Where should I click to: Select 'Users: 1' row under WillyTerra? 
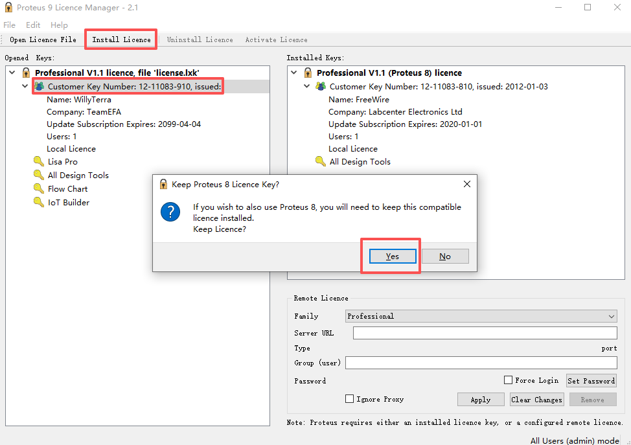coord(62,137)
